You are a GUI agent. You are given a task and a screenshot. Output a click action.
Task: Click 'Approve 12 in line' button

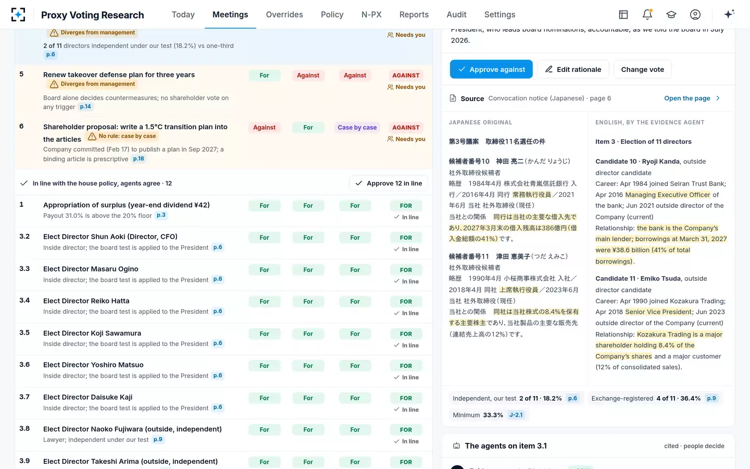389,183
